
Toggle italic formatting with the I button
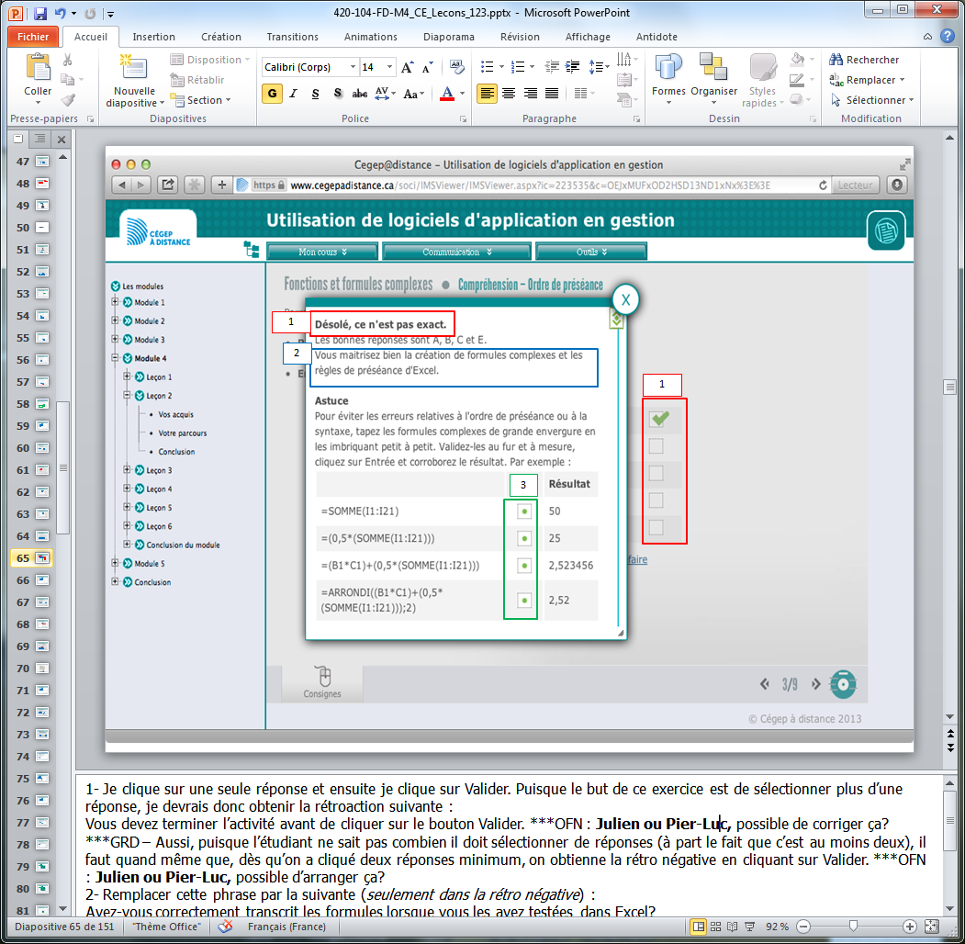tap(294, 94)
